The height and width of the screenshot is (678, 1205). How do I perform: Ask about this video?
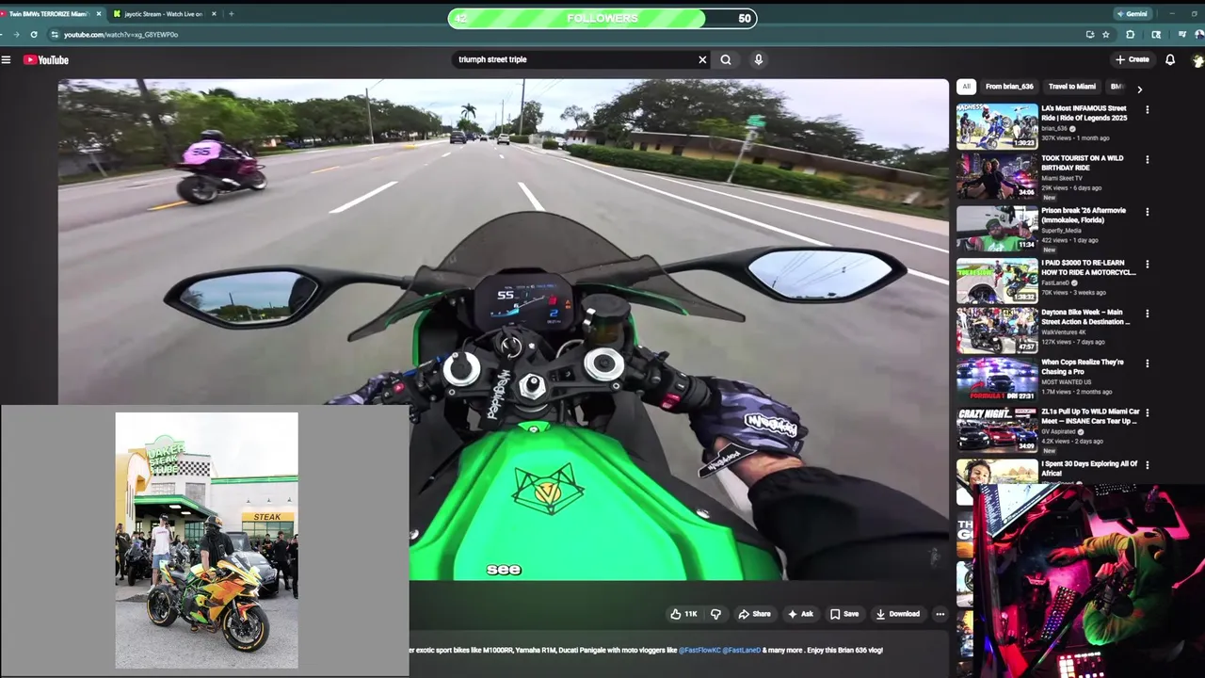tap(800, 614)
